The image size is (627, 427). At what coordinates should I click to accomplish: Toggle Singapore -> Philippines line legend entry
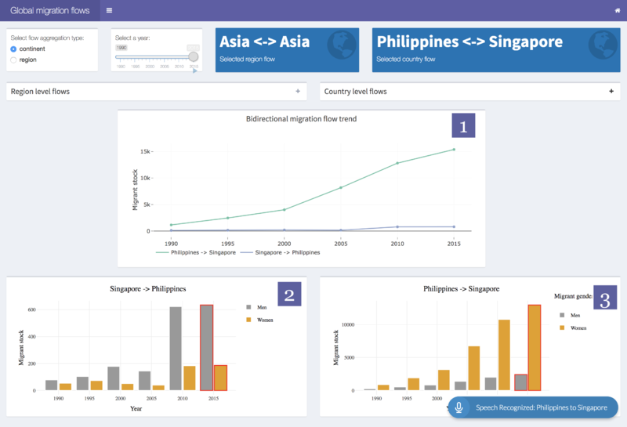point(280,253)
